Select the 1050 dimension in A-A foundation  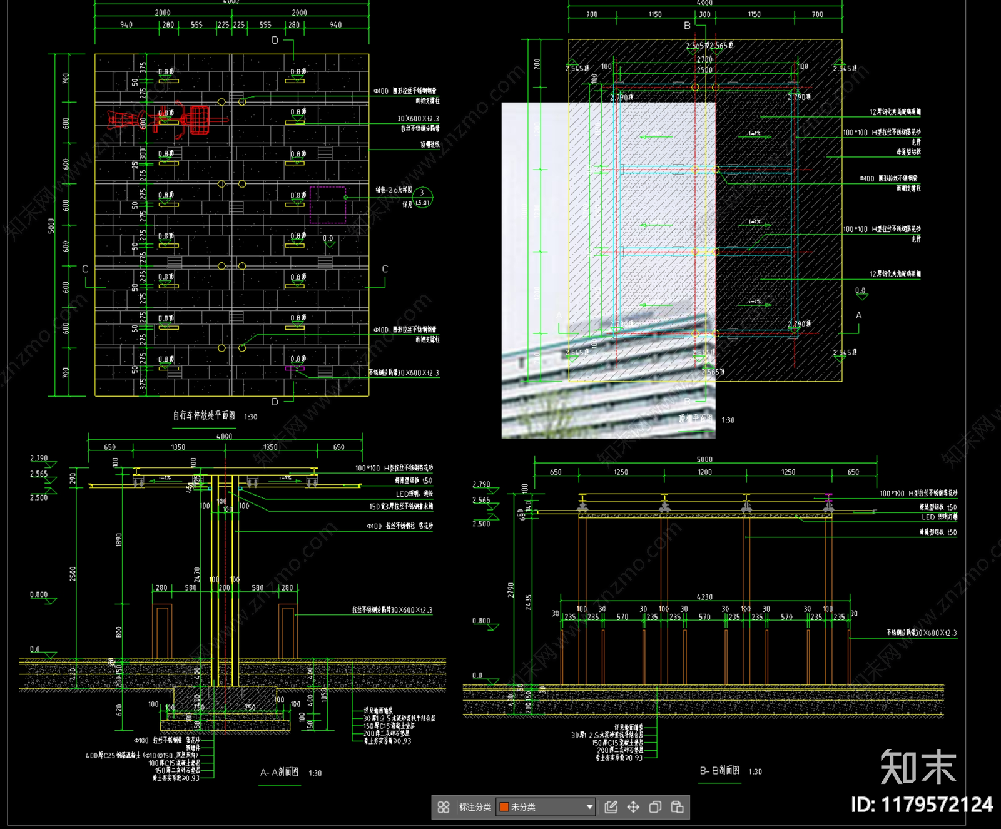[324, 694]
